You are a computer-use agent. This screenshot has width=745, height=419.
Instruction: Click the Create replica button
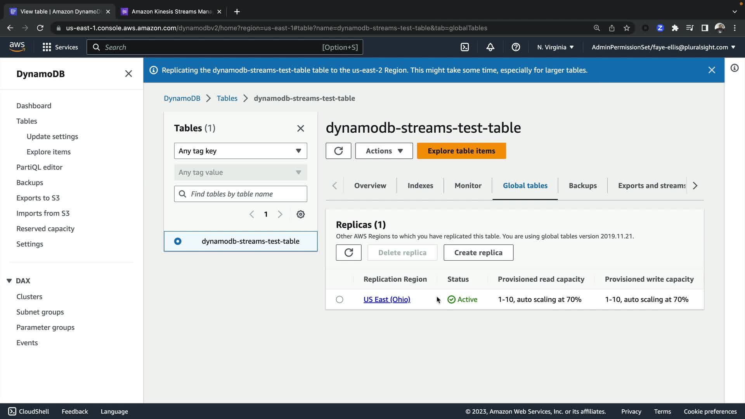coord(478,253)
